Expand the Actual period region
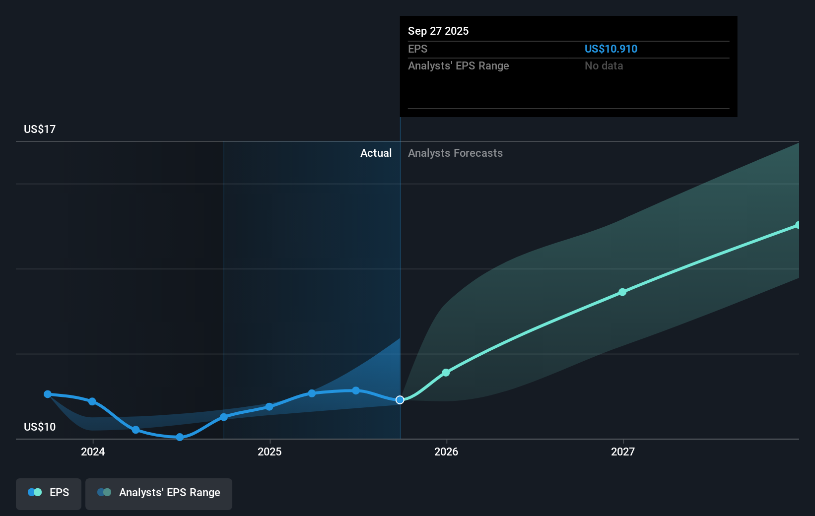The width and height of the screenshot is (815, 516). (x=376, y=153)
